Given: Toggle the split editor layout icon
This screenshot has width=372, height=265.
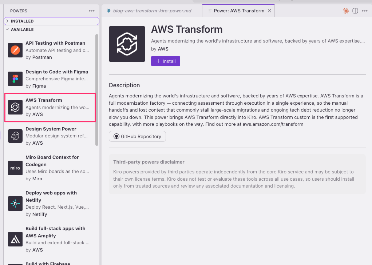Looking at the screenshot, I should tap(355, 11).
